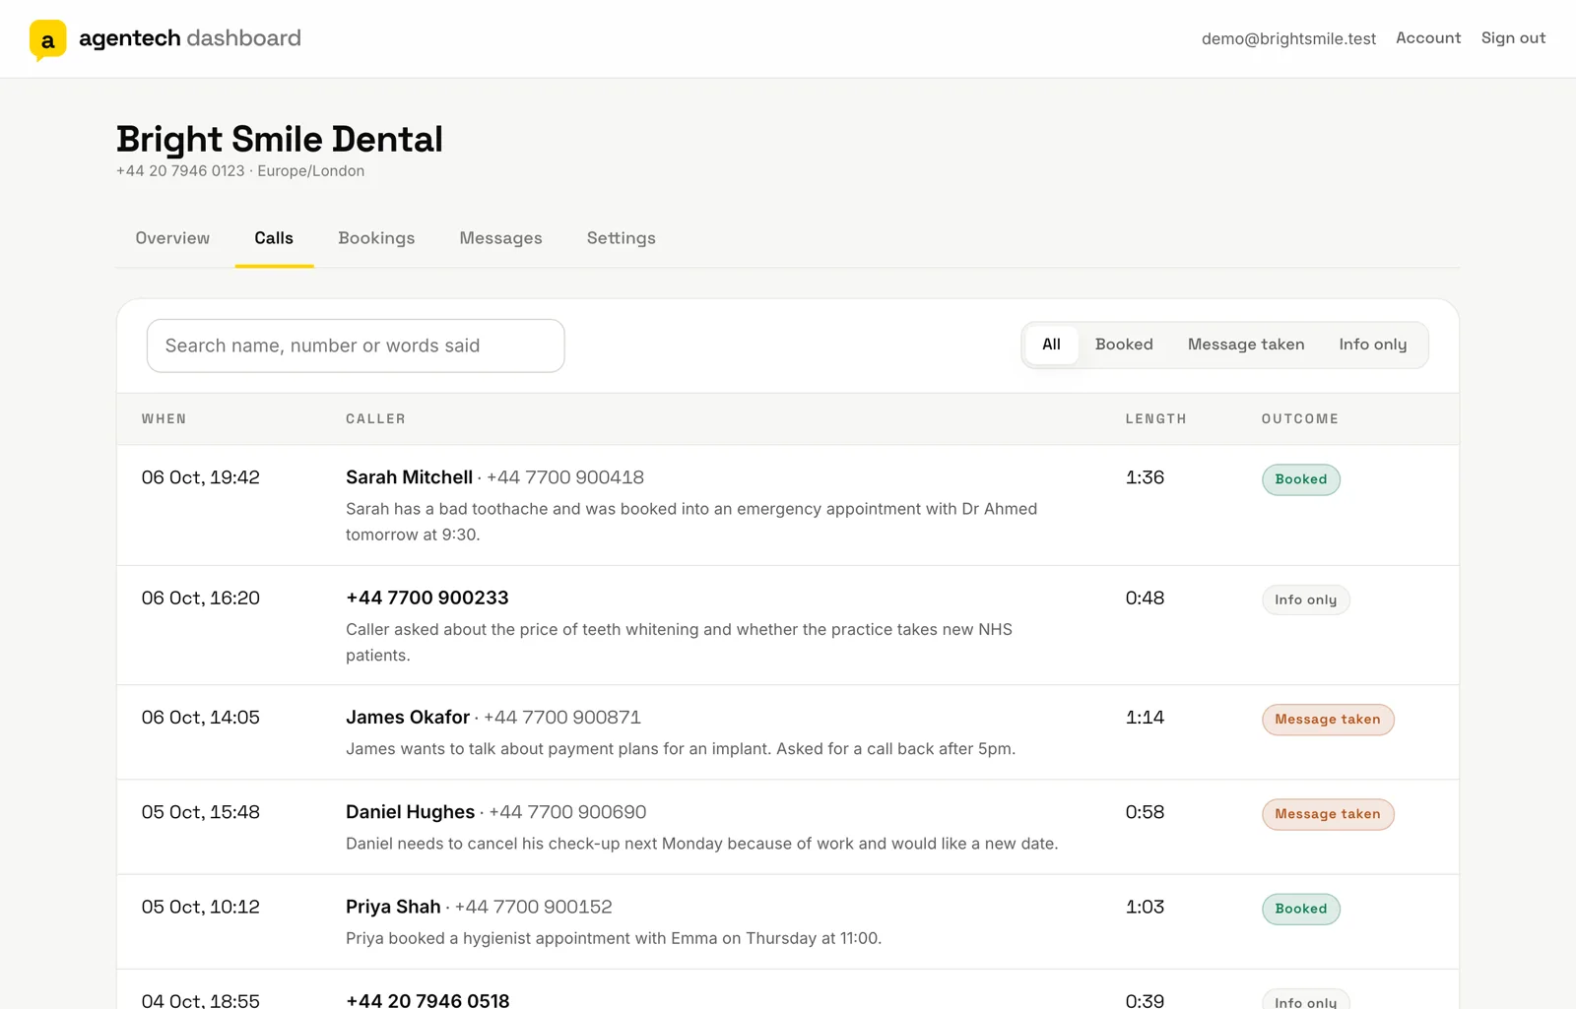Click the CALLER column header
The image size is (1576, 1009).
(375, 419)
